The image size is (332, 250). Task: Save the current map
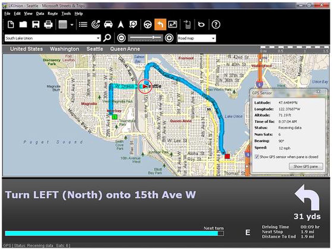36,24
